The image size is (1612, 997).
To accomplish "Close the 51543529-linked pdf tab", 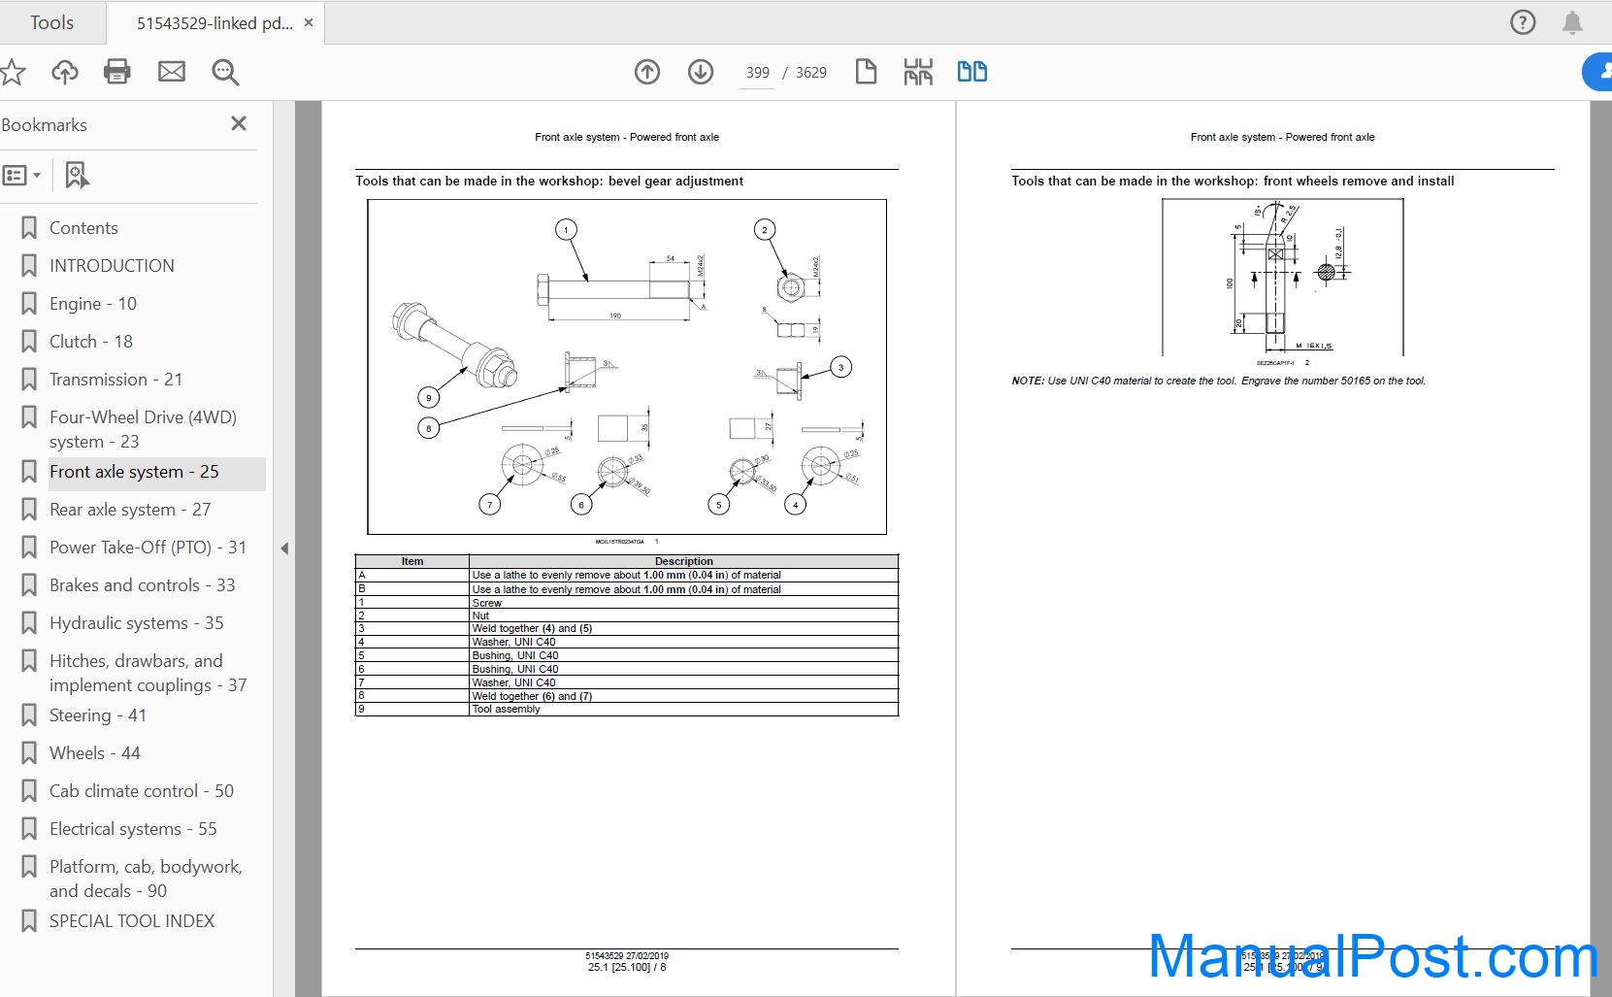I will click(309, 22).
